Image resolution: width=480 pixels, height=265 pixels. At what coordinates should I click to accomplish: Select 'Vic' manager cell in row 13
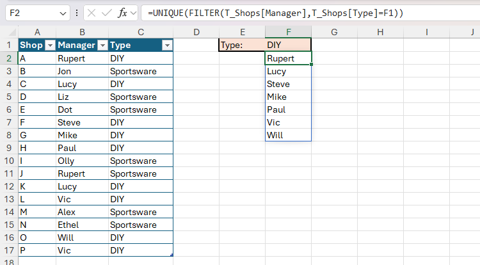pyautogui.click(x=82, y=199)
